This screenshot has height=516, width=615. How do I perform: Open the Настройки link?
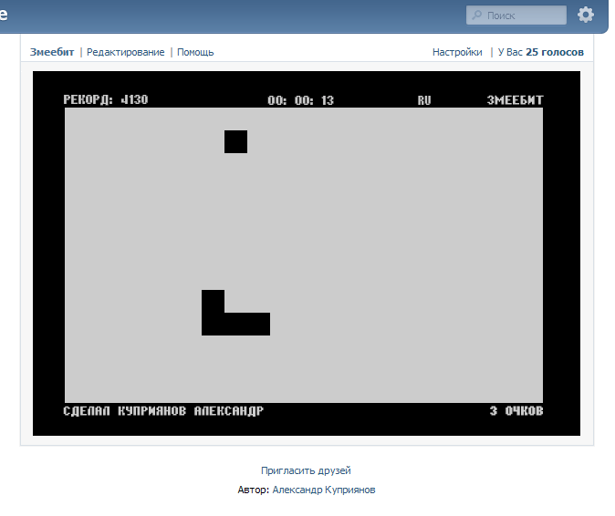(x=457, y=52)
